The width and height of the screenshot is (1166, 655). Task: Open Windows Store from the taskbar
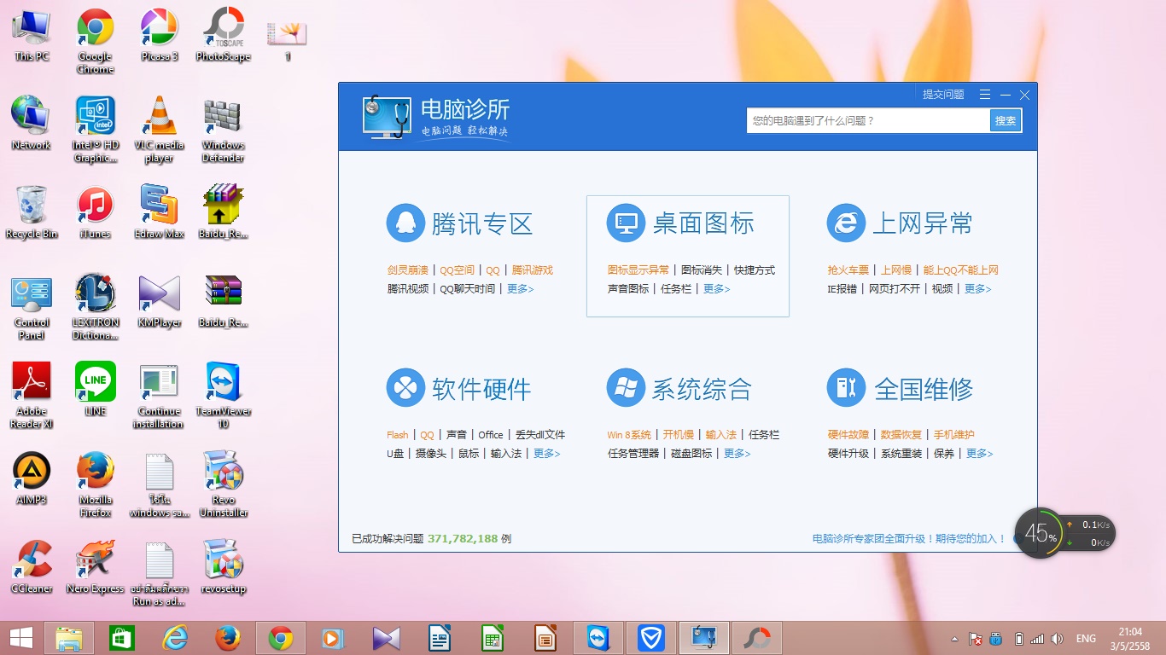122,638
